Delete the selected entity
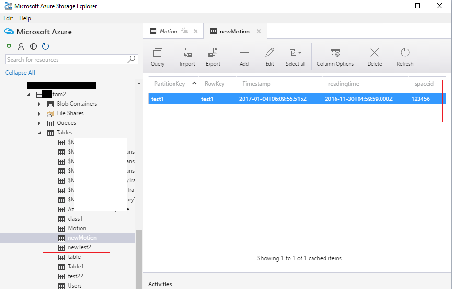Screen dimensions: 452x289 374,57
